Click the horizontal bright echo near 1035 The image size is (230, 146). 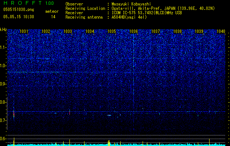109,115
